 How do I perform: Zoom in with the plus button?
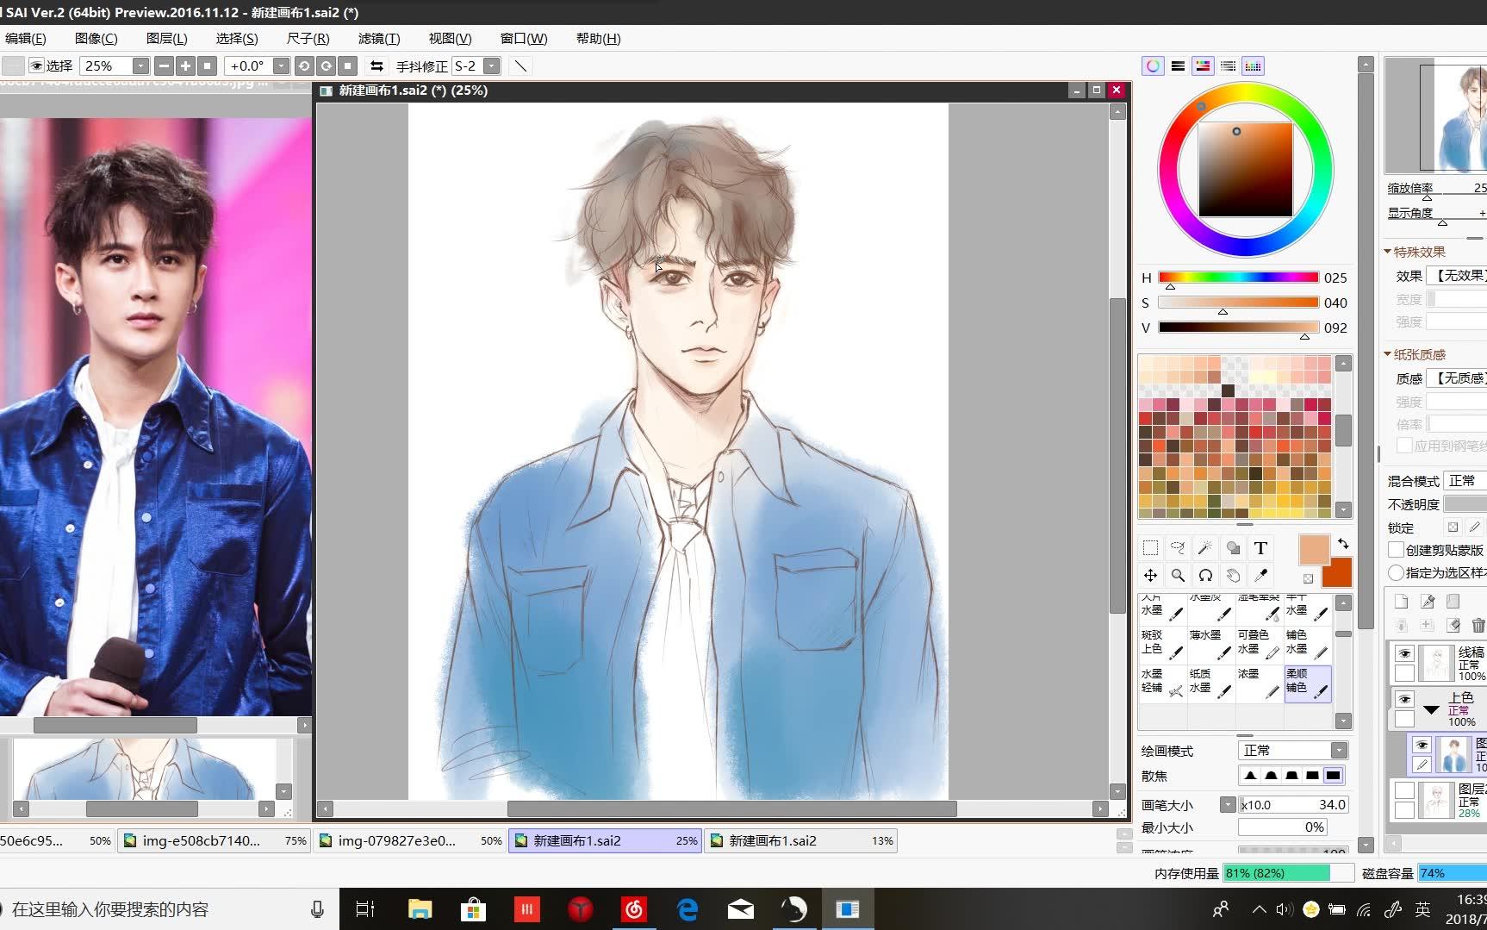point(185,66)
